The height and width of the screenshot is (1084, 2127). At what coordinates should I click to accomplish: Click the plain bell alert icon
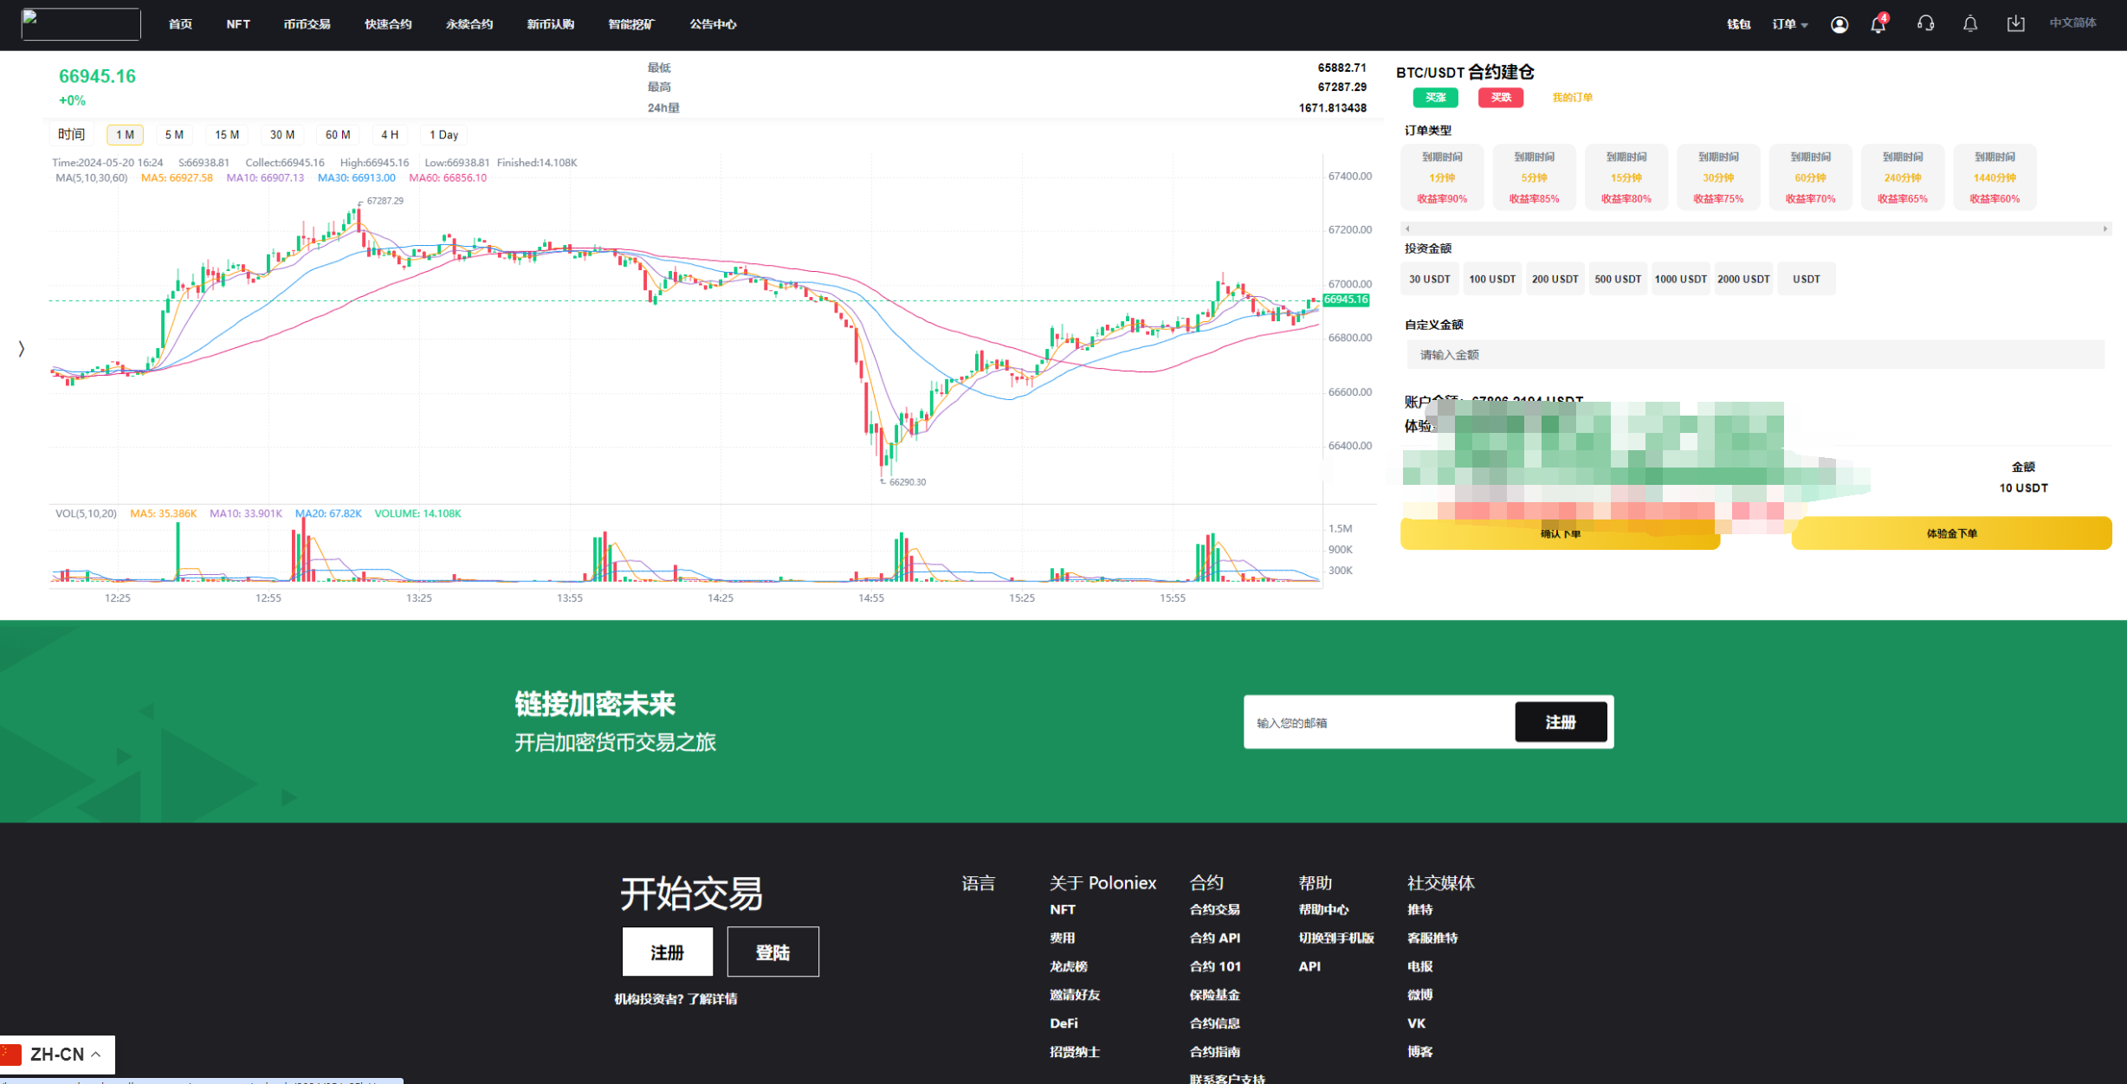(x=1970, y=24)
